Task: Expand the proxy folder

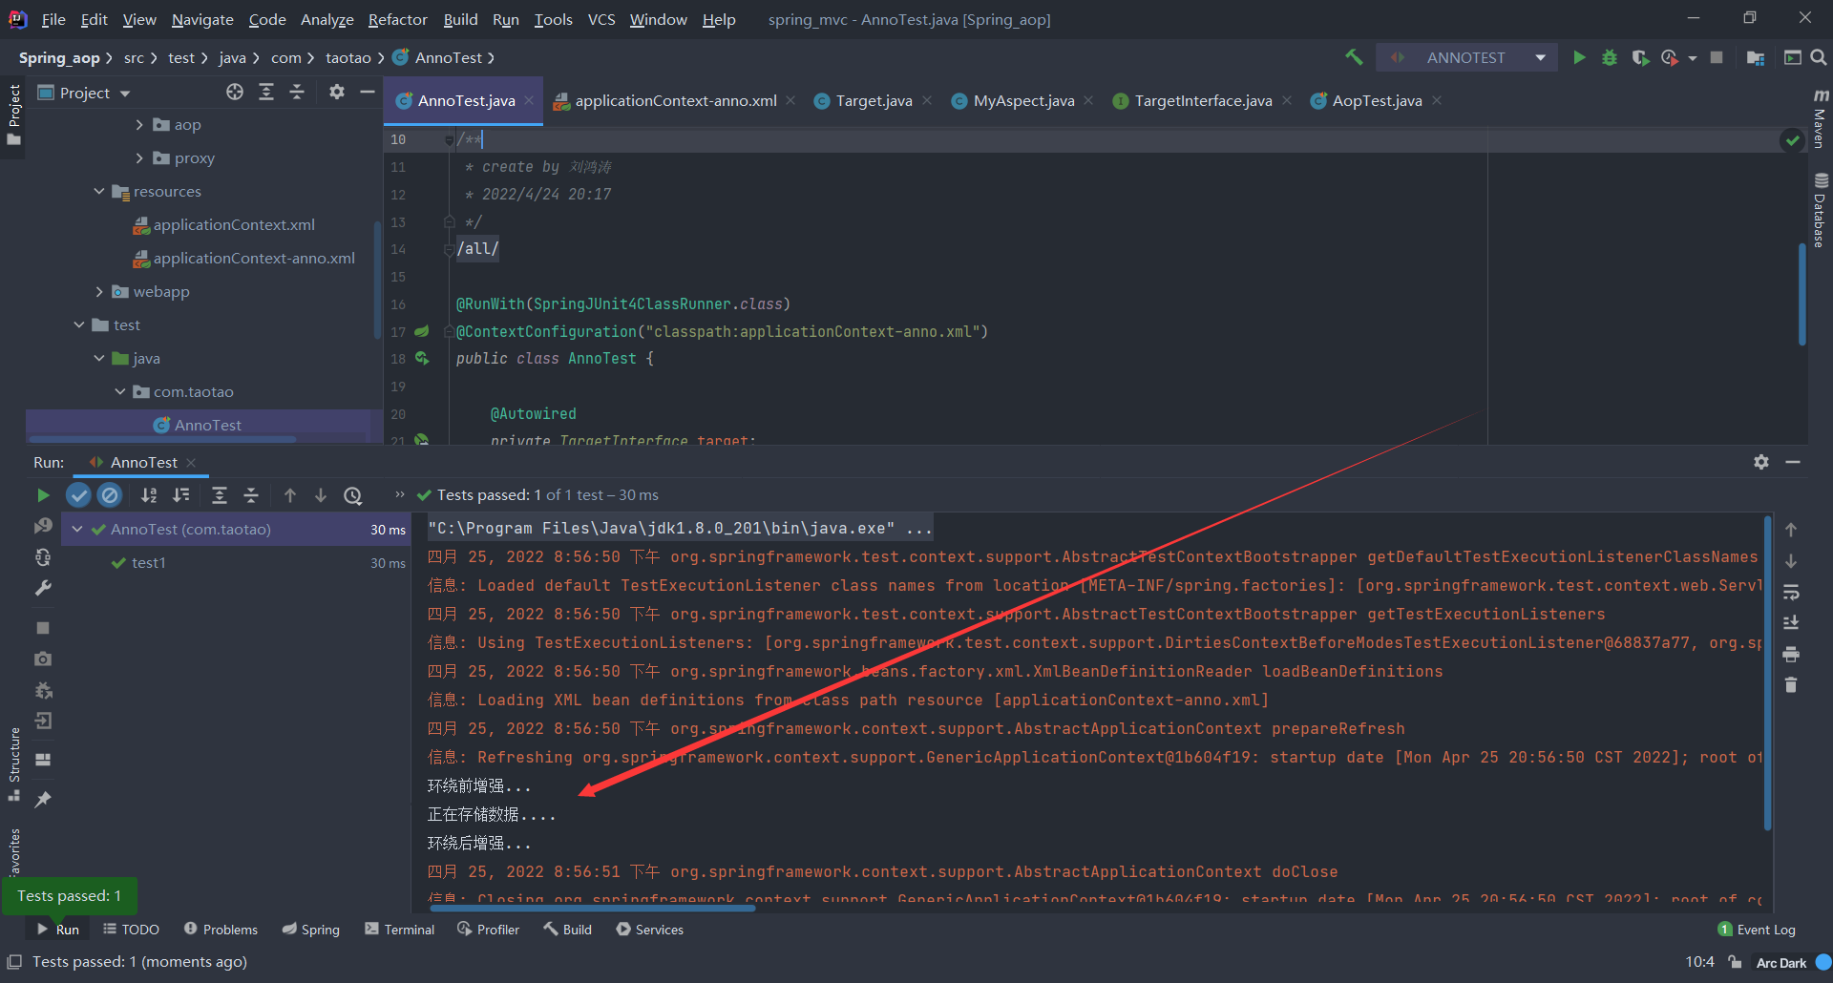Action: point(139,158)
